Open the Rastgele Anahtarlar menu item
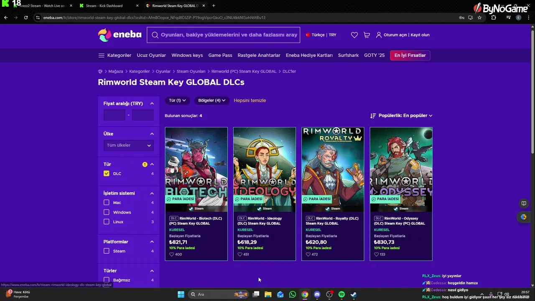 pyautogui.click(x=259, y=55)
